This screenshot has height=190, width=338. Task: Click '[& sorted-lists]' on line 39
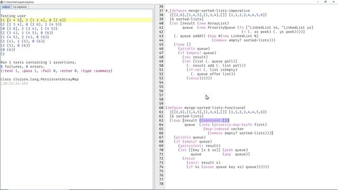coord(186,19)
